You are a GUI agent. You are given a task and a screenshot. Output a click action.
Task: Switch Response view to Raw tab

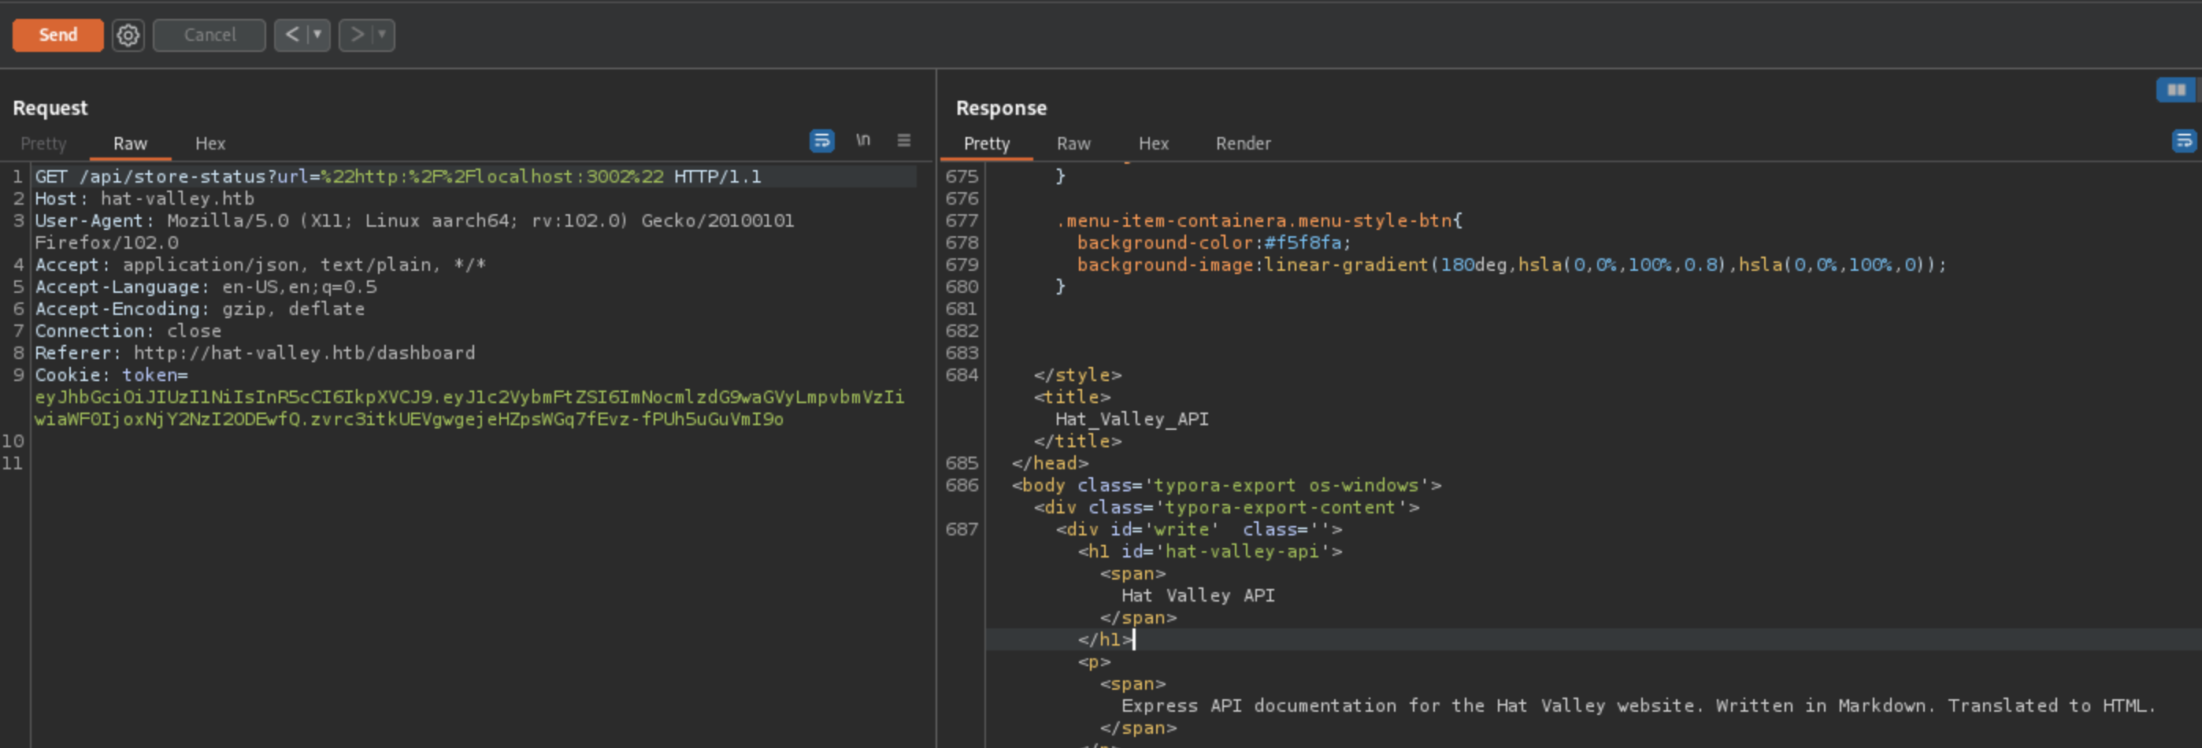pyautogui.click(x=1073, y=143)
